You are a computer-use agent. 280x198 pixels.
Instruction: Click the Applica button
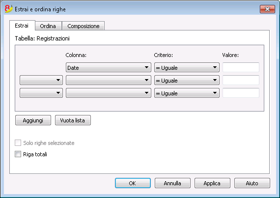coord(212,183)
